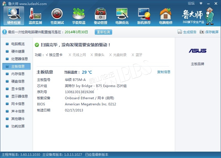Click Onboard Ethernet device value

click(x=90, y=98)
